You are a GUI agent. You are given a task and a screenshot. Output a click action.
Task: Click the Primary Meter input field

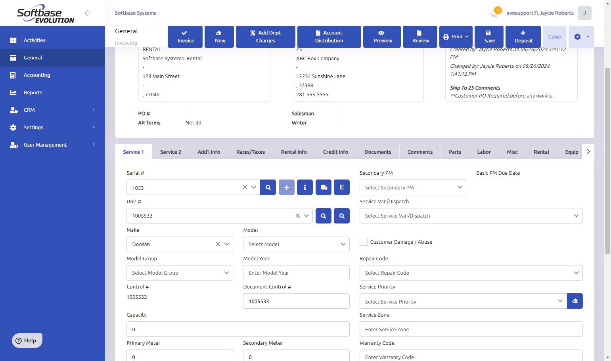[x=180, y=356]
